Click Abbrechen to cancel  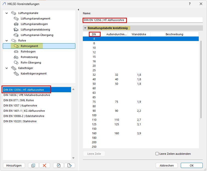[167, 165]
